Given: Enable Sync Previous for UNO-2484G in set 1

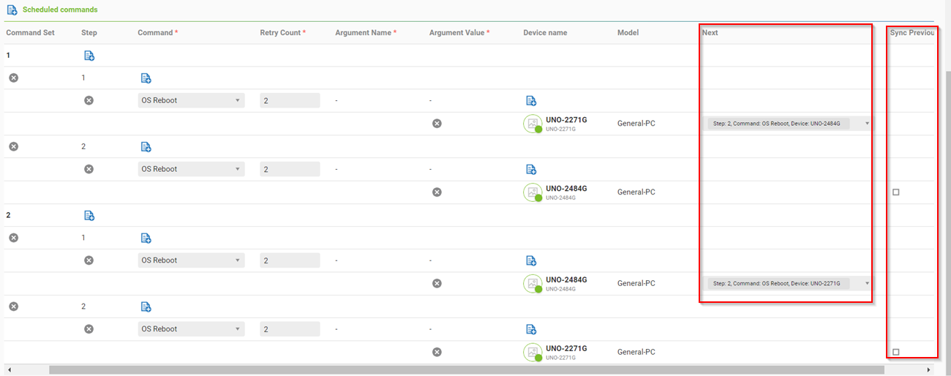Looking at the screenshot, I should coord(896,192).
